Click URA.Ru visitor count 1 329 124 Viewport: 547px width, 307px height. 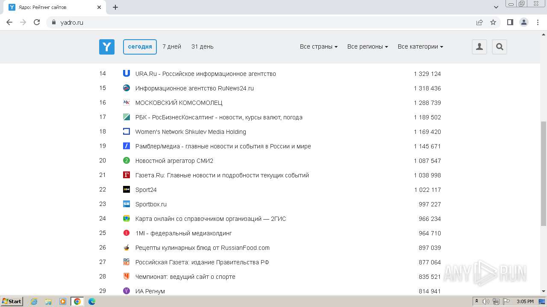(427, 74)
